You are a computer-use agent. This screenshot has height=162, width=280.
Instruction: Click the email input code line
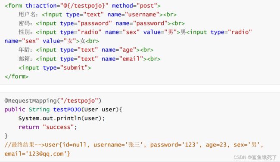90,58
